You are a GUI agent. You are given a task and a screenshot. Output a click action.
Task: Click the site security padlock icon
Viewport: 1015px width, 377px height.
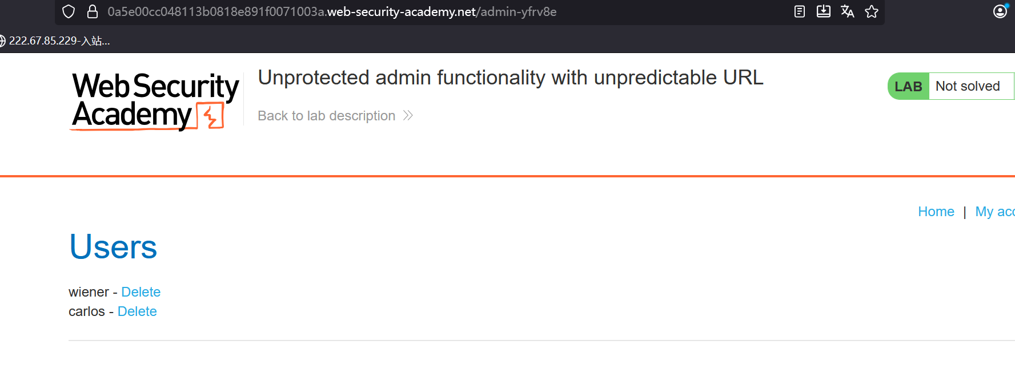point(93,12)
